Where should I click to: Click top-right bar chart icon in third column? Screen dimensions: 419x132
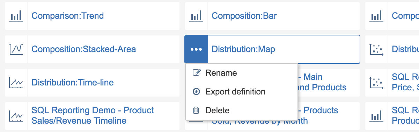click(x=376, y=16)
